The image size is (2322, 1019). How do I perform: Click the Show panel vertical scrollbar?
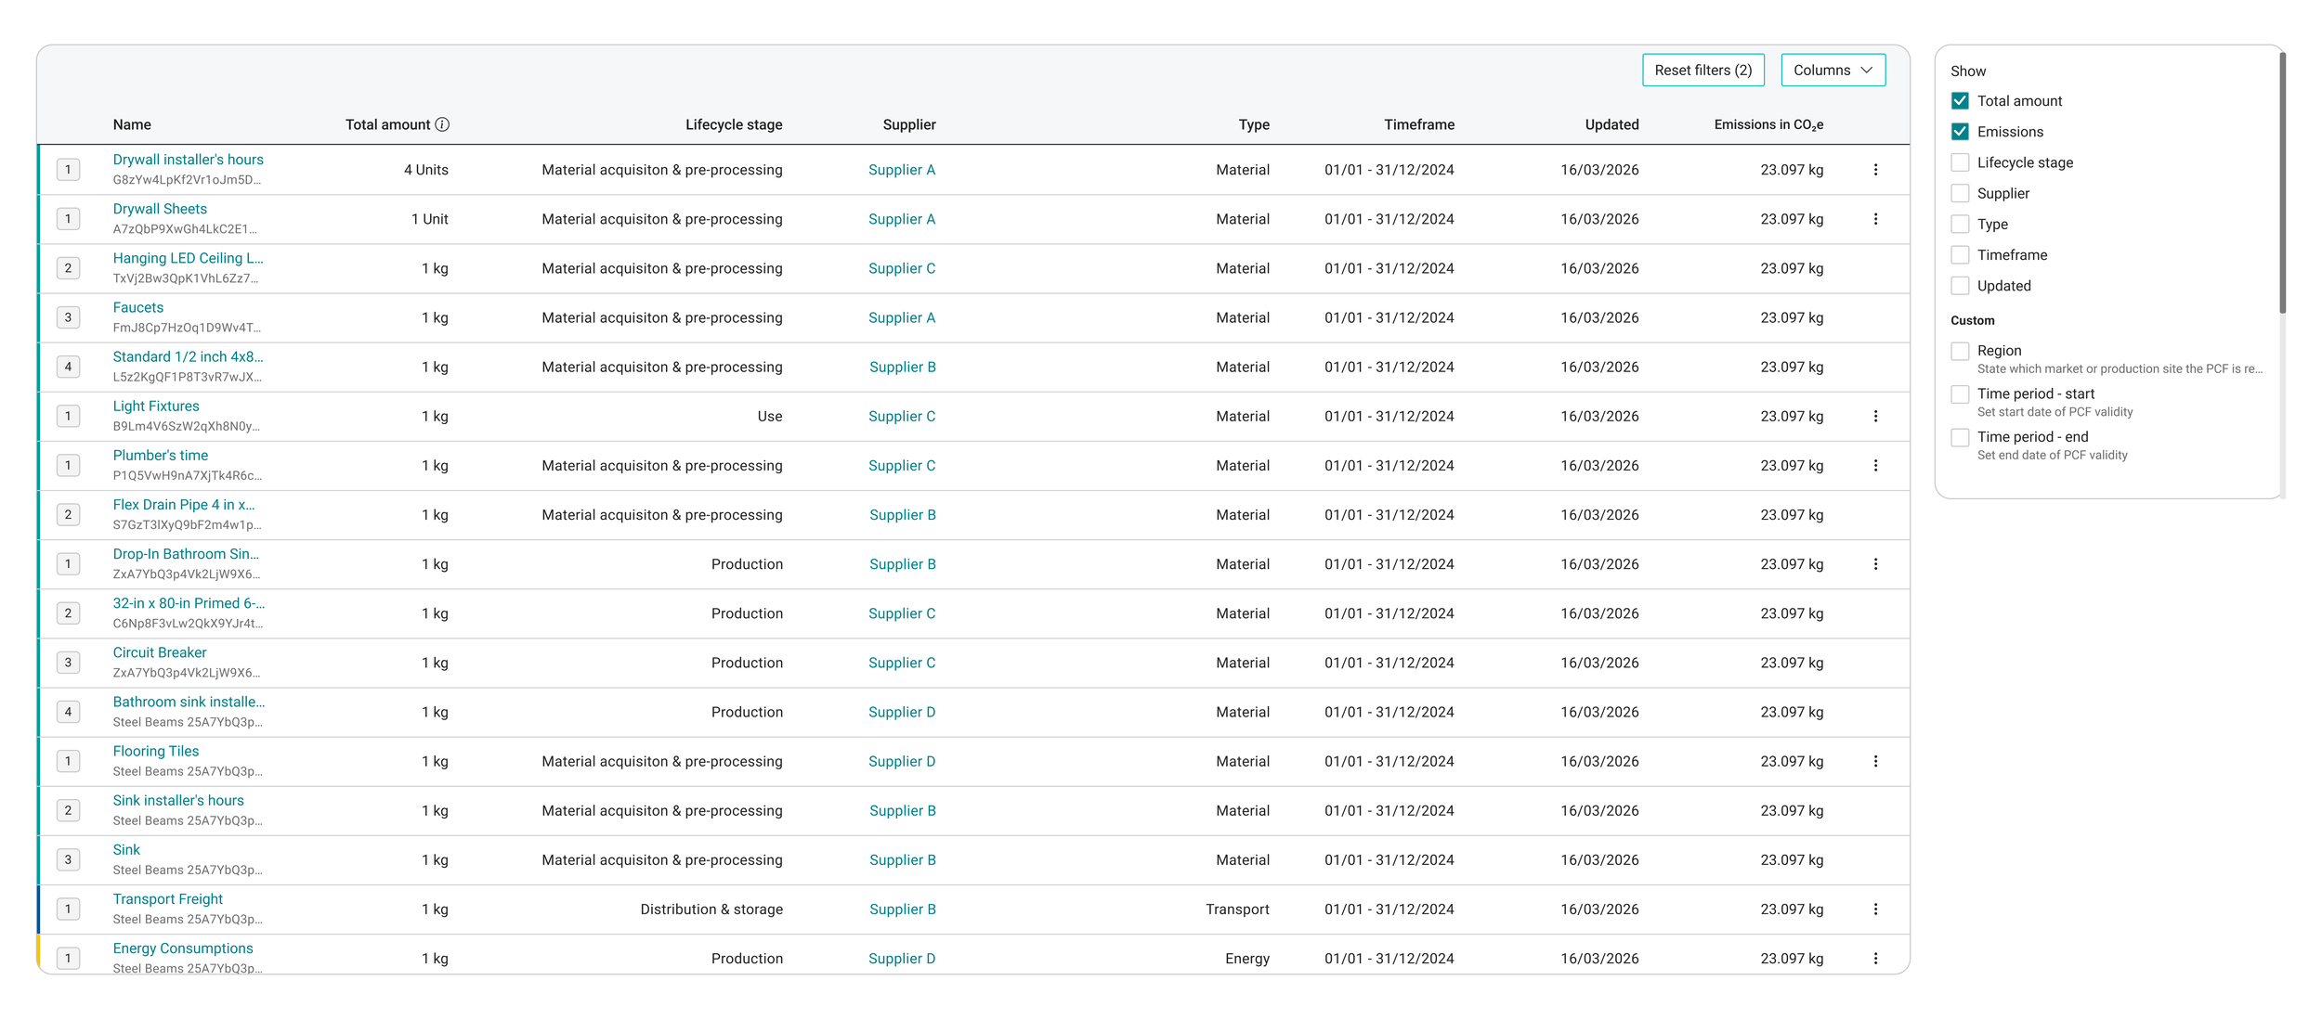(x=2282, y=183)
